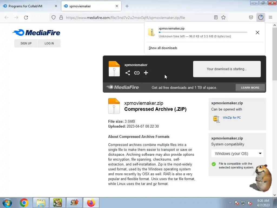Click the orange zip icon beside Compressed Archive
The image size is (277, 208).
tap(114, 106)
